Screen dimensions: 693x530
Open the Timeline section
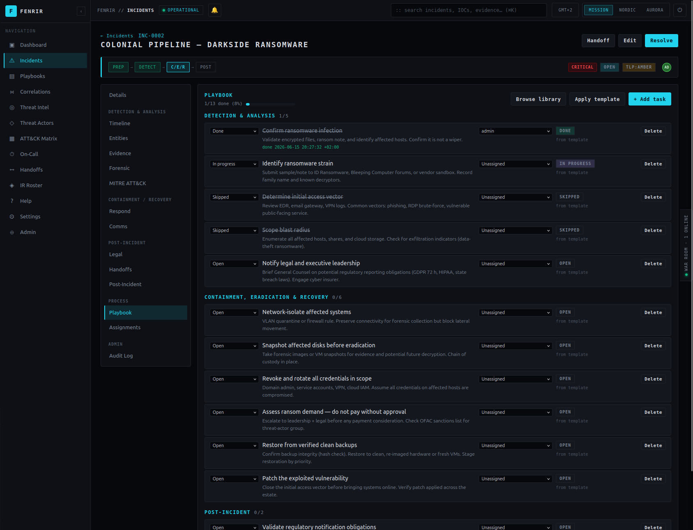tap(146, 124)
